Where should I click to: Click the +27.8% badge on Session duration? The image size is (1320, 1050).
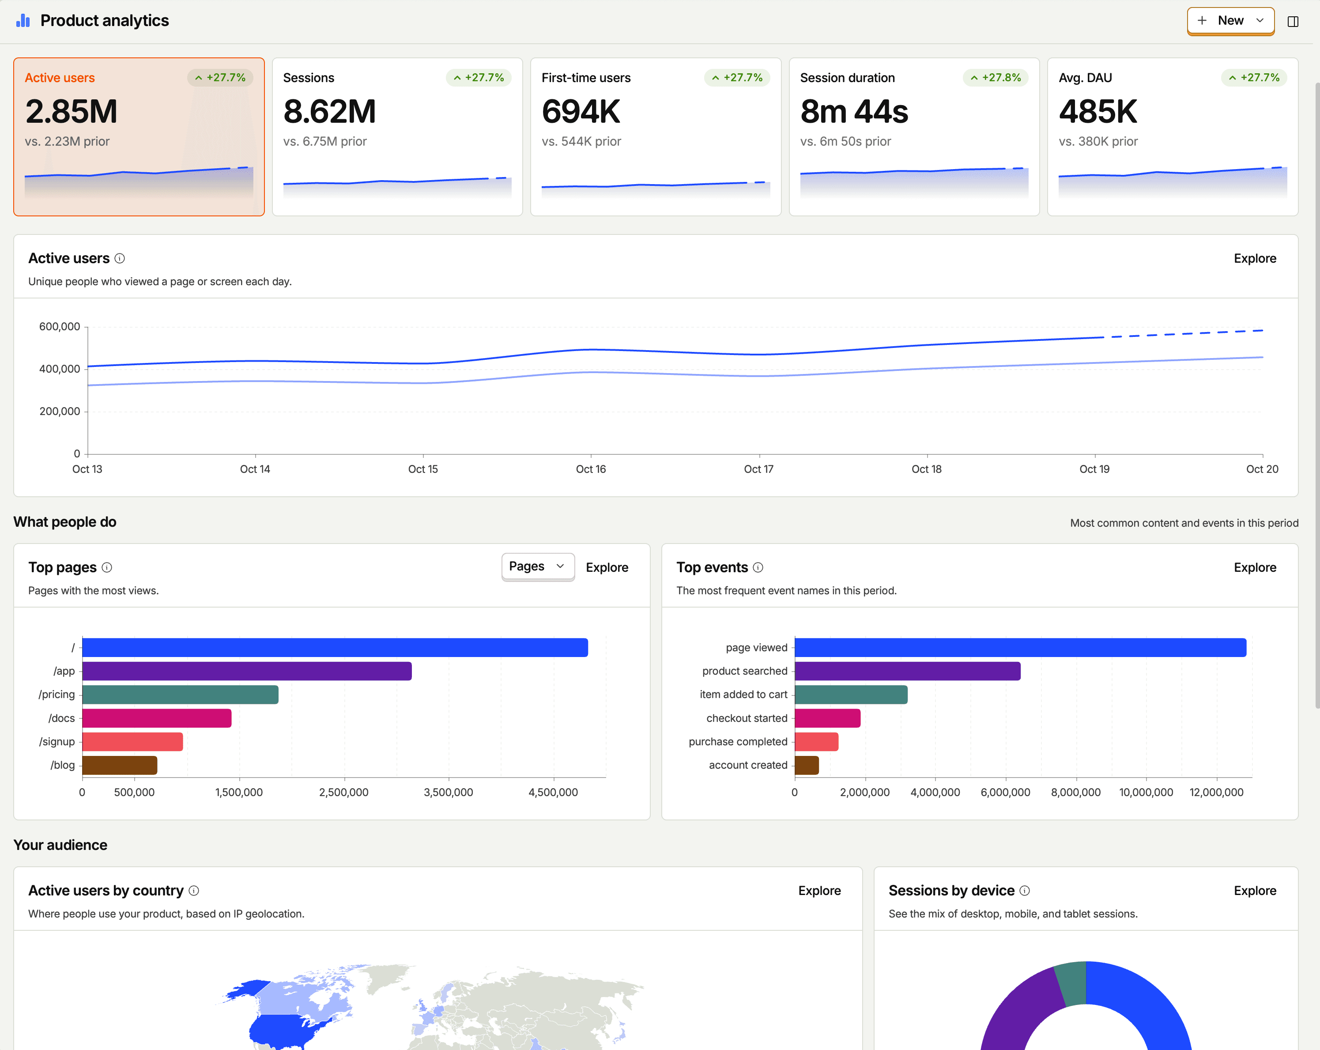click(996, 78)
